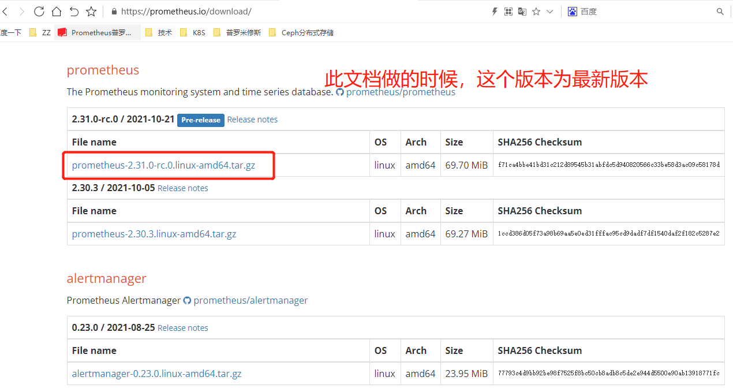Click the GitHub icon beside prometheus/prometheus

point(340,92)
